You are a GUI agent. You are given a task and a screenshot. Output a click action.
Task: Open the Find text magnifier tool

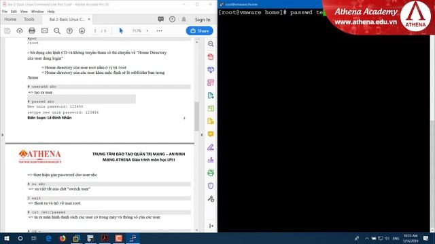(x=57, y=30)
